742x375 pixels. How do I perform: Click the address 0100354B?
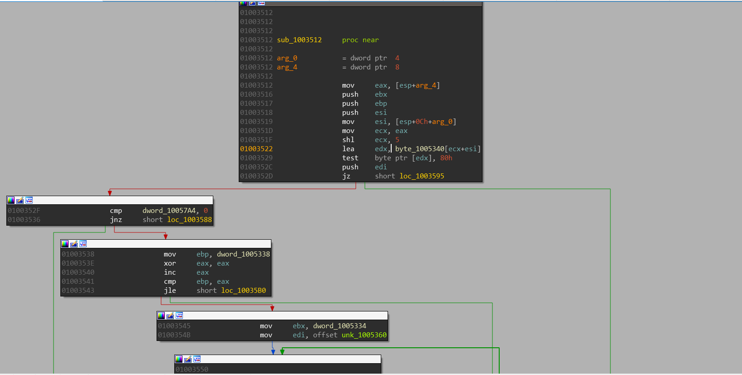coord(174,335)
